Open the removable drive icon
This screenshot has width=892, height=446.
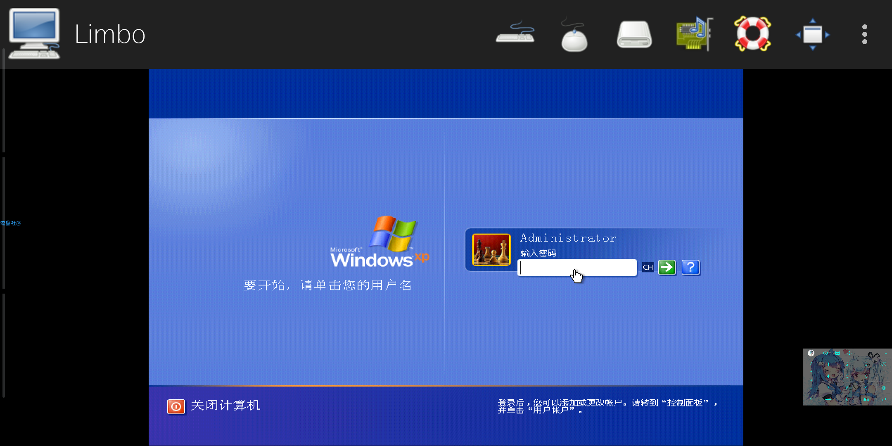click(x=634, y=35)
